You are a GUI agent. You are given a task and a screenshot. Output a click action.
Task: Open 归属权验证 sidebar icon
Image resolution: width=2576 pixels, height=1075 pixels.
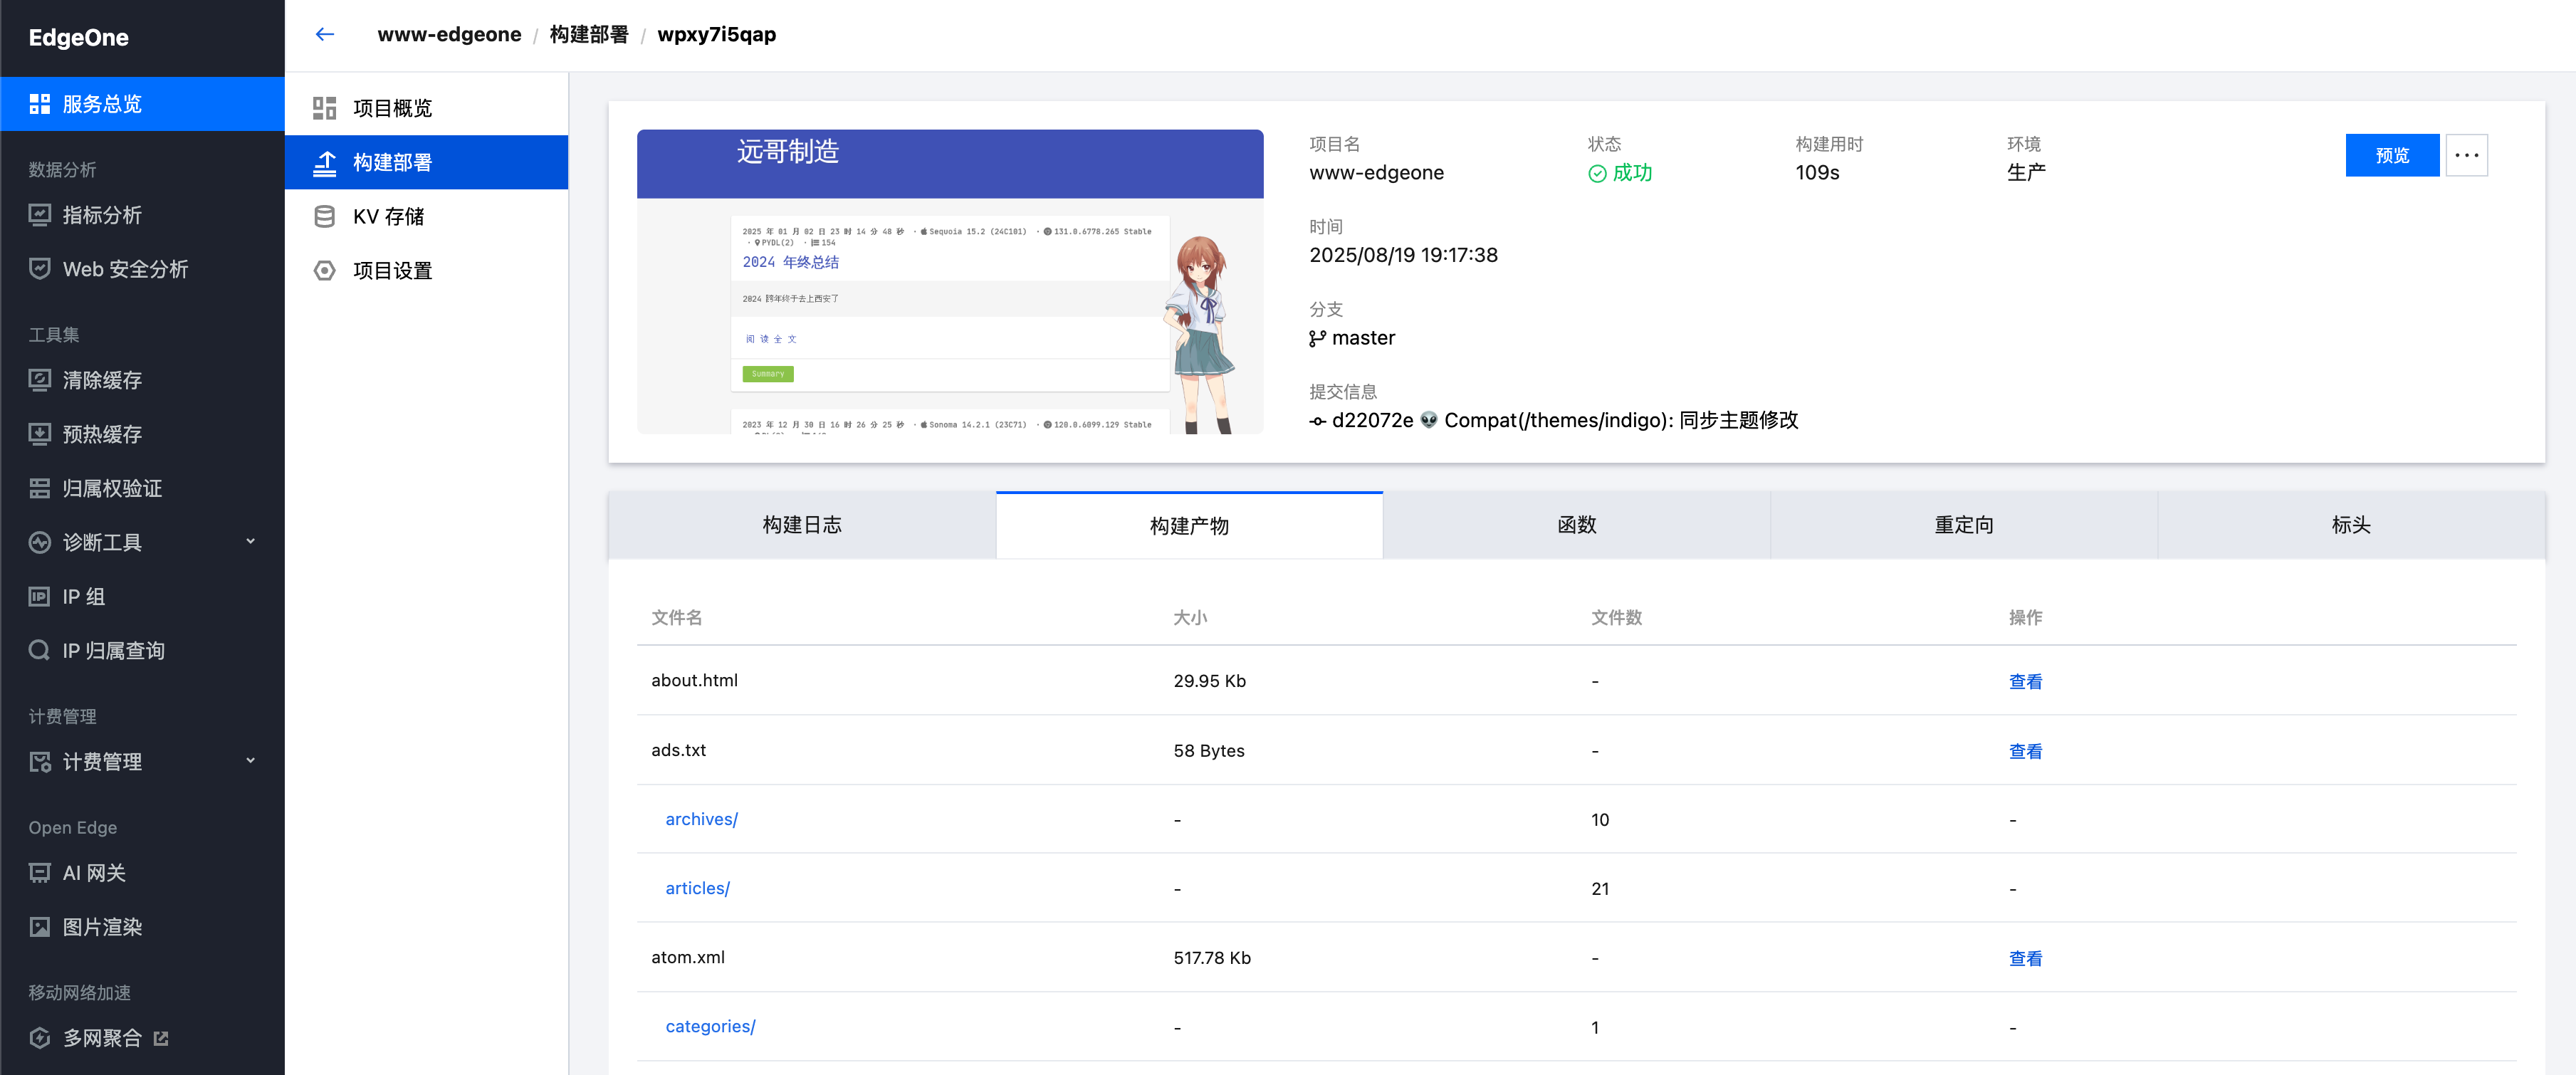pos(40,488)
